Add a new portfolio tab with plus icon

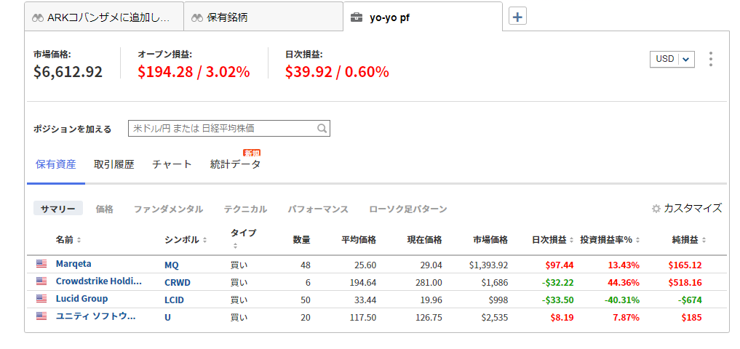tap(518, 17)
